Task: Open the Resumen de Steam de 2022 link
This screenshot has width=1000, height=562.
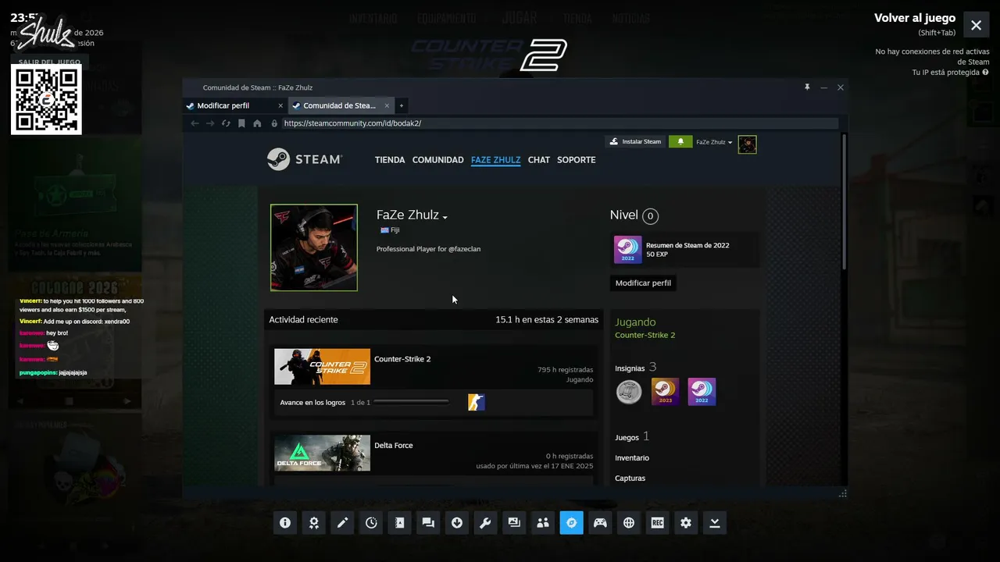Action: point(687,245)
